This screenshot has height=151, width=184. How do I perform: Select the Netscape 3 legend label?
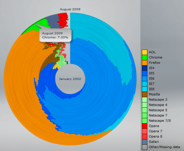point(158,100)
